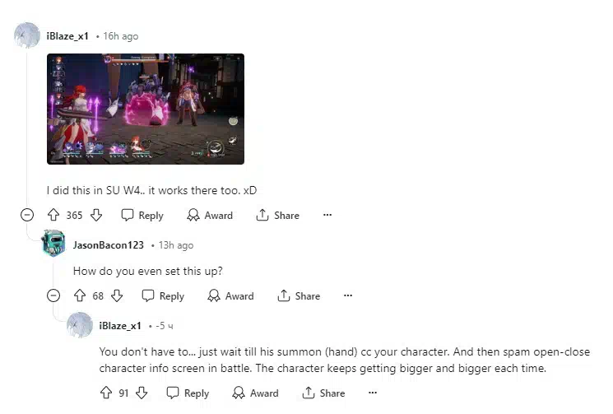This screenshot has width=613, height=414.
Task: Upvote iBlaze_x1's comment with 365 points
Action: pos(53,215)
